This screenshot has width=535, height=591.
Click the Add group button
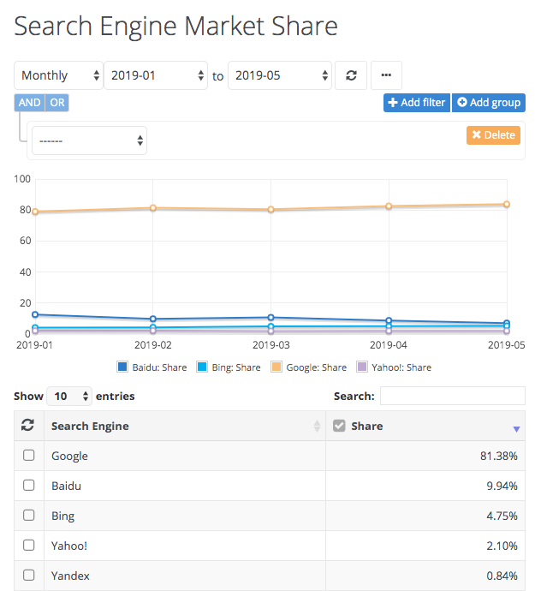[489, 103]
